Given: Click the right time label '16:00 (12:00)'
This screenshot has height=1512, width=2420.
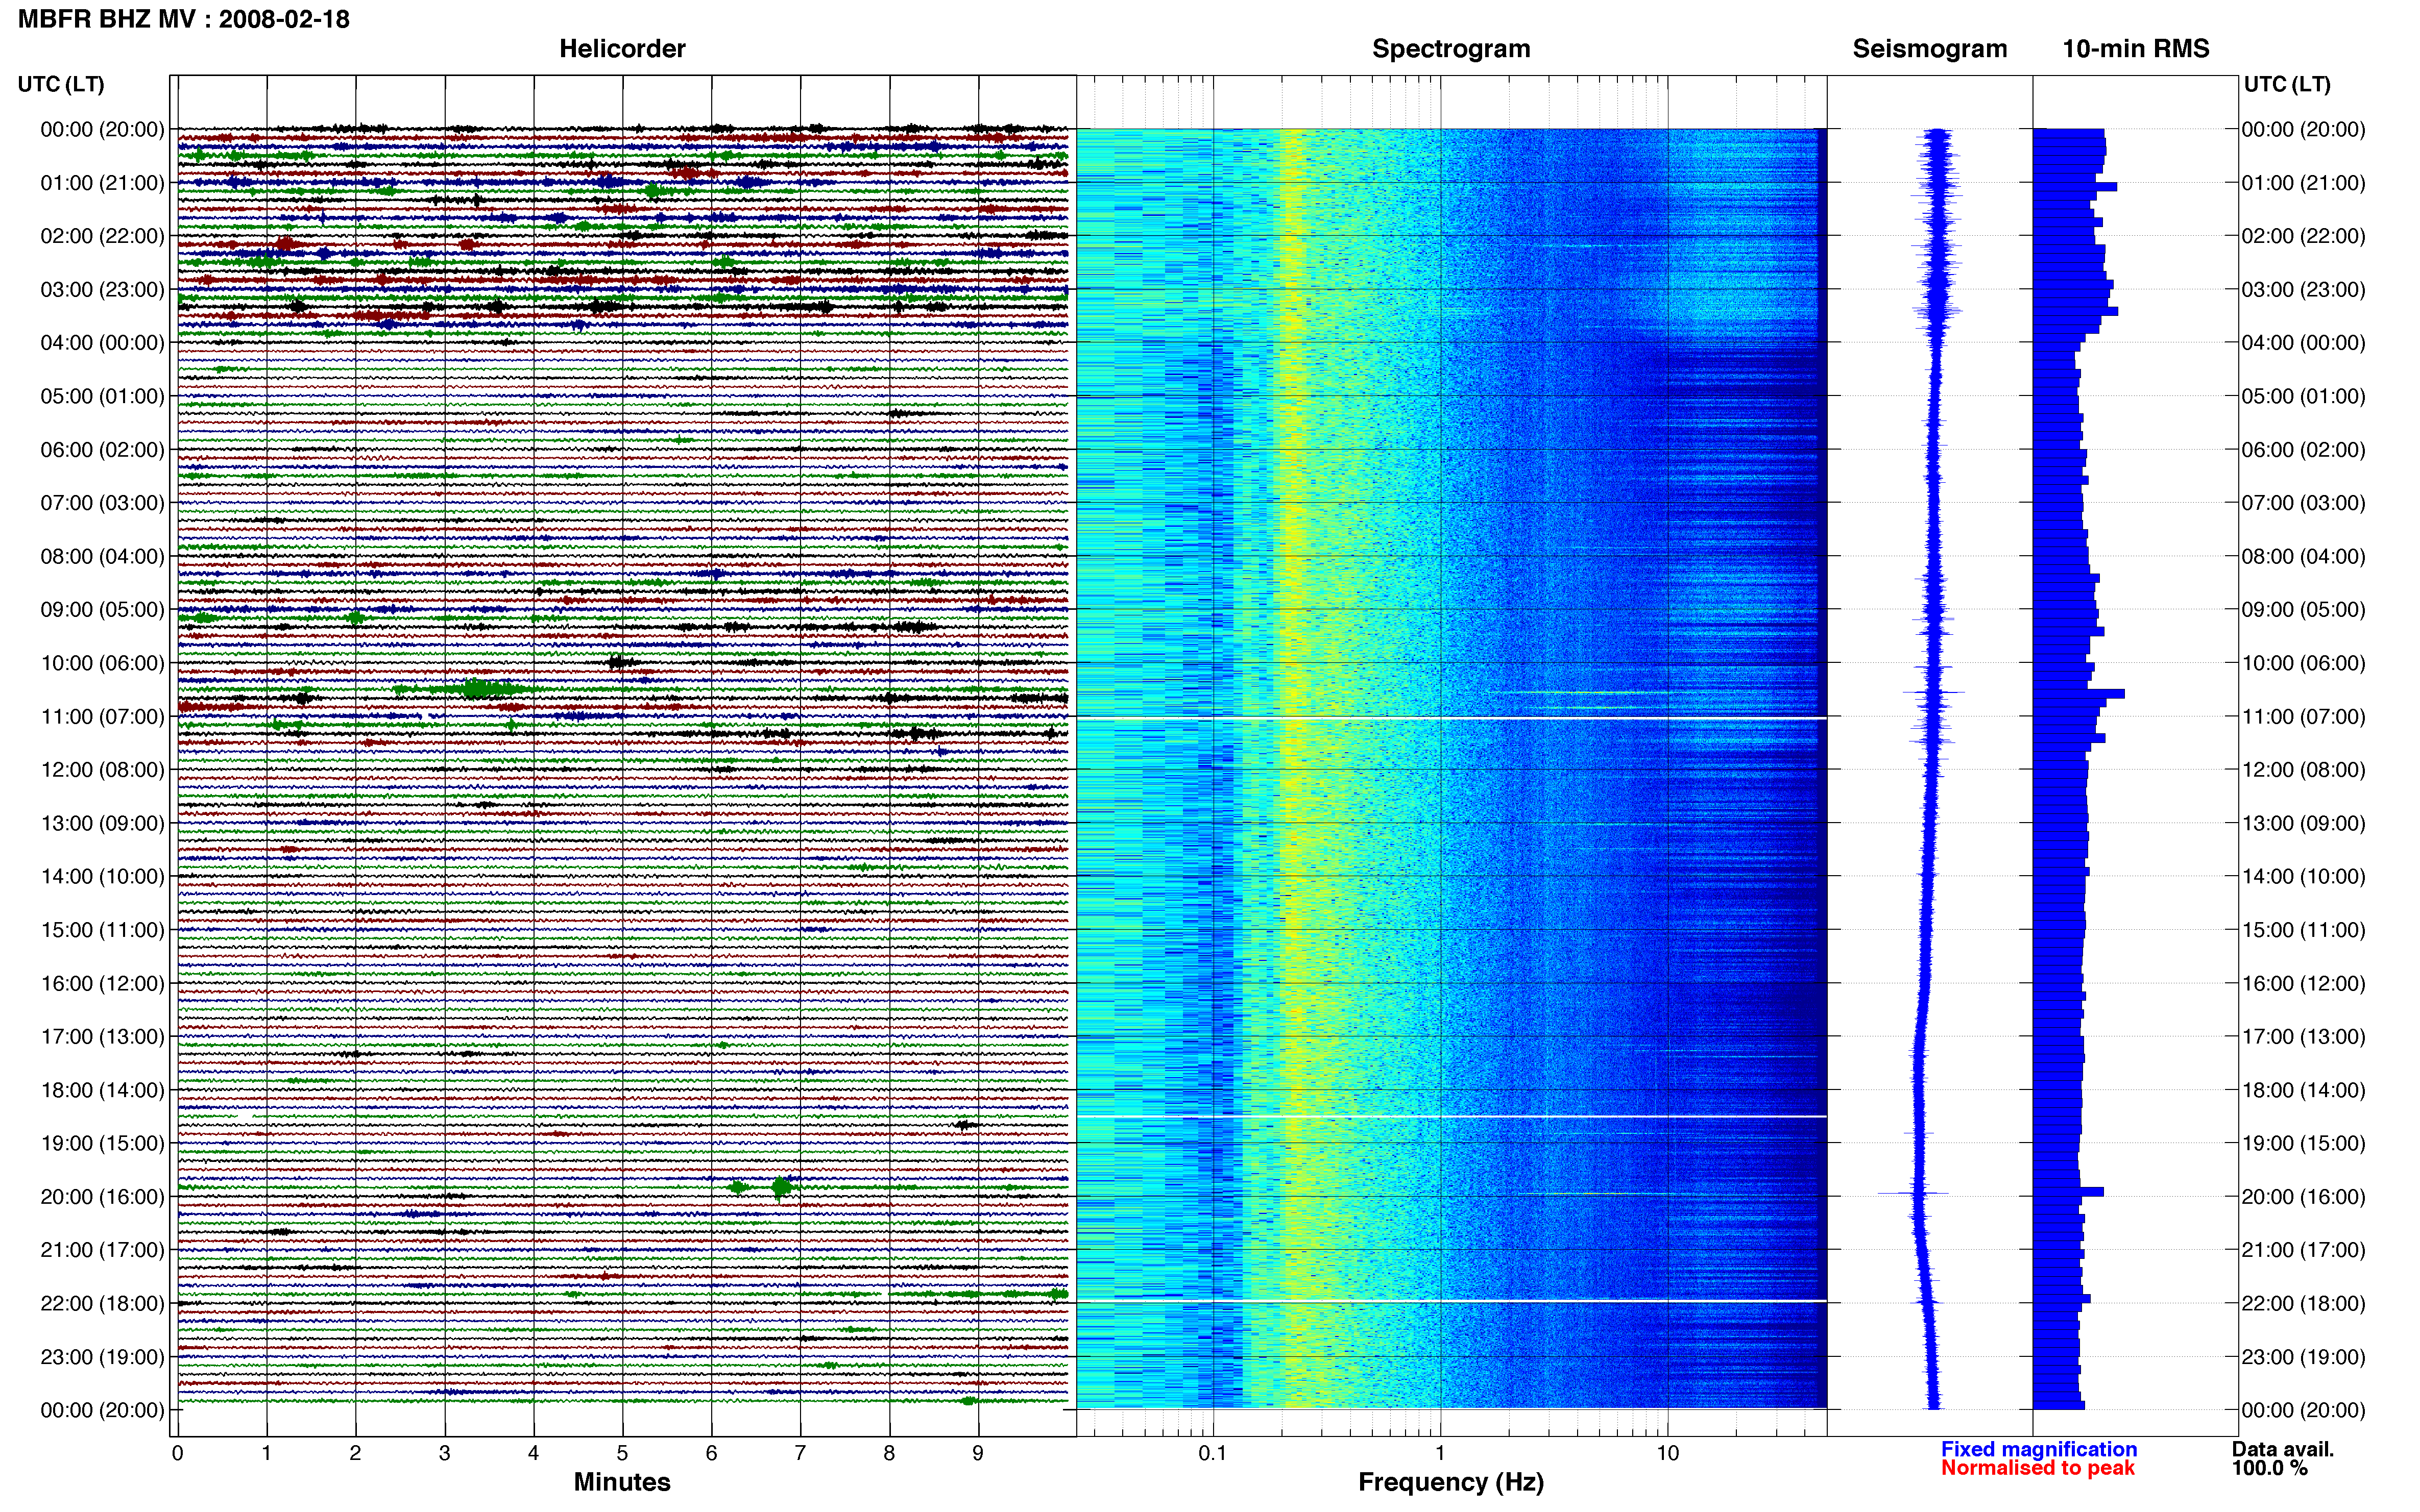Looking at the screenshot, I should point(2303,984).
